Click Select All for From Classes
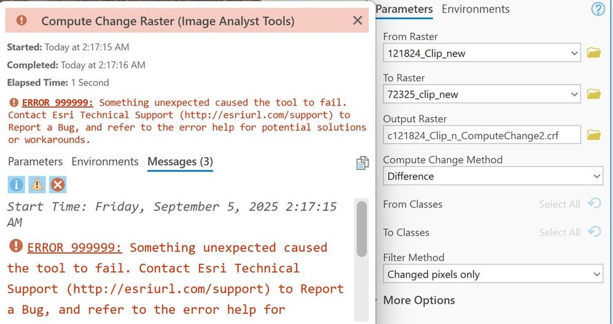Image resolution: width=613 pixels, height=324 pixels. pos(559,204)
